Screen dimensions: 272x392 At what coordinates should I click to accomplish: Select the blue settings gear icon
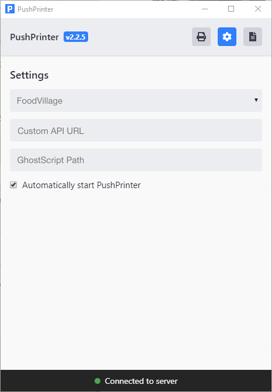click(x=227, y=37)
